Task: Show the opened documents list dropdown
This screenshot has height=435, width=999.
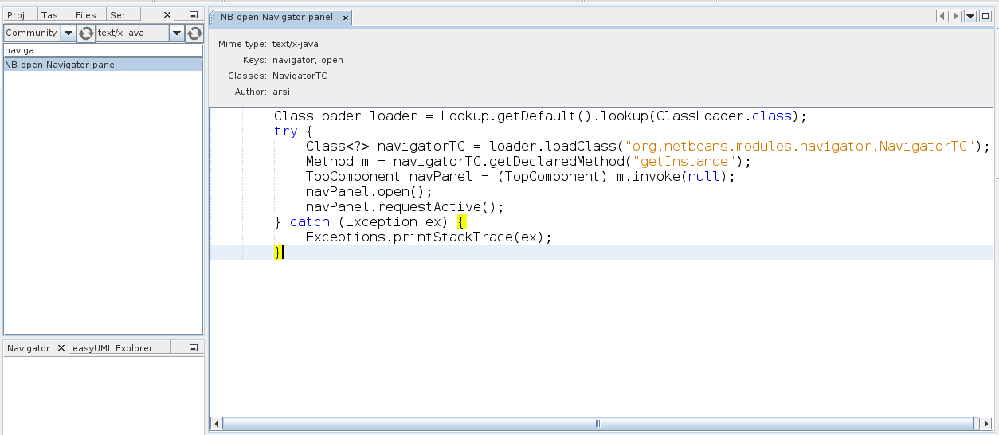Action: coord(970,16)
